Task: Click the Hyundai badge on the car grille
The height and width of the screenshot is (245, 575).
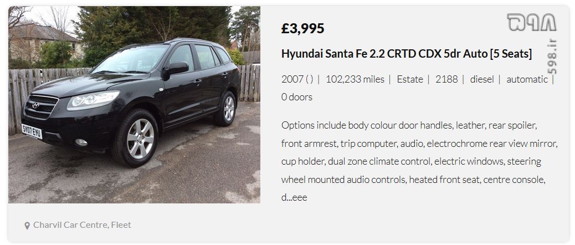Action: point(35,105)
